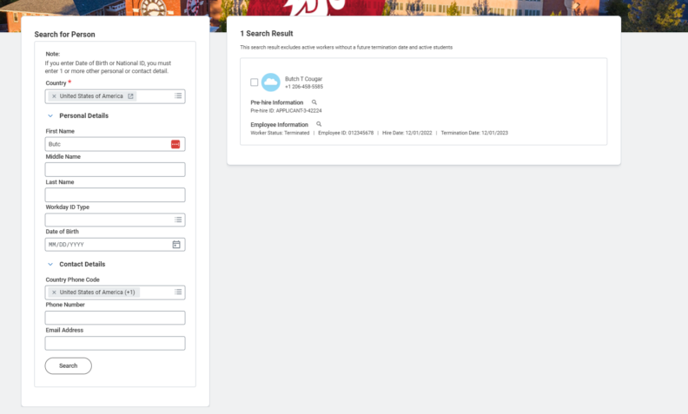This screenshot has width=688, height=414.
Task: Remove United States of America from Country field
Action: click(54, 96)
